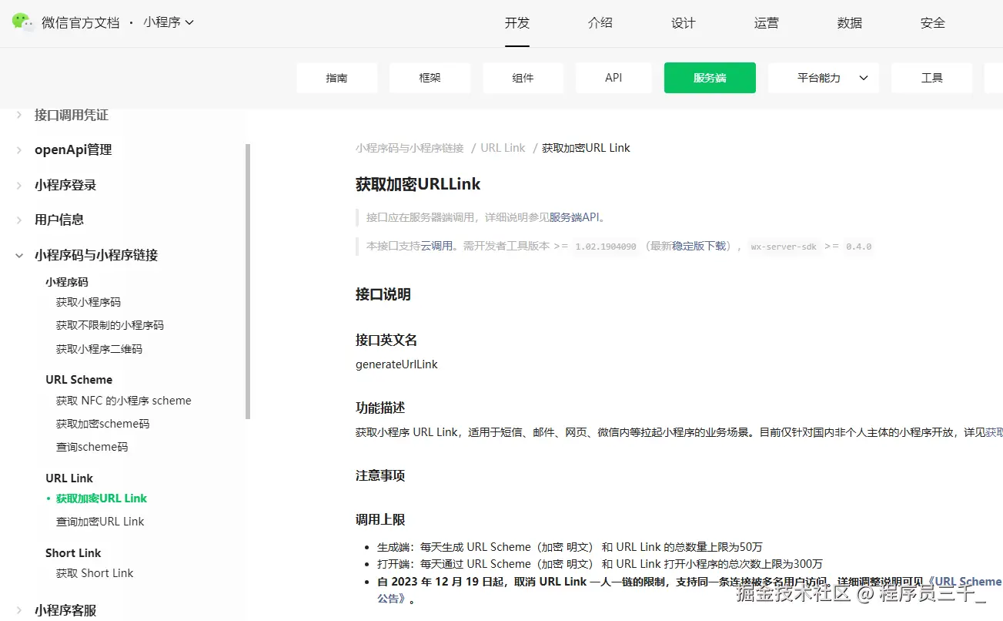This screenshot has height=621, width=1003.
Task: Click the URL Link breadcrumb
Action: tap(503, 148)
